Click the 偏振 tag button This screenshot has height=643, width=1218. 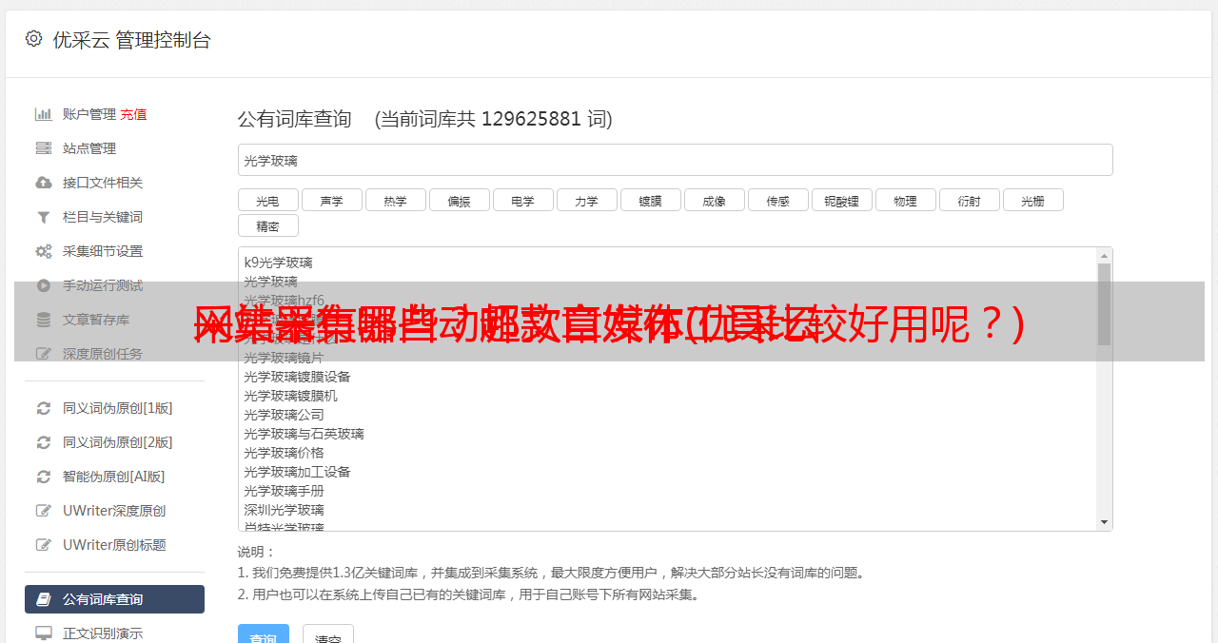click(460, 201)
